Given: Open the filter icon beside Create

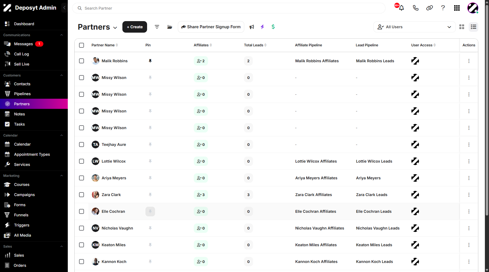Looking at the screenshot, I should 157,27.
